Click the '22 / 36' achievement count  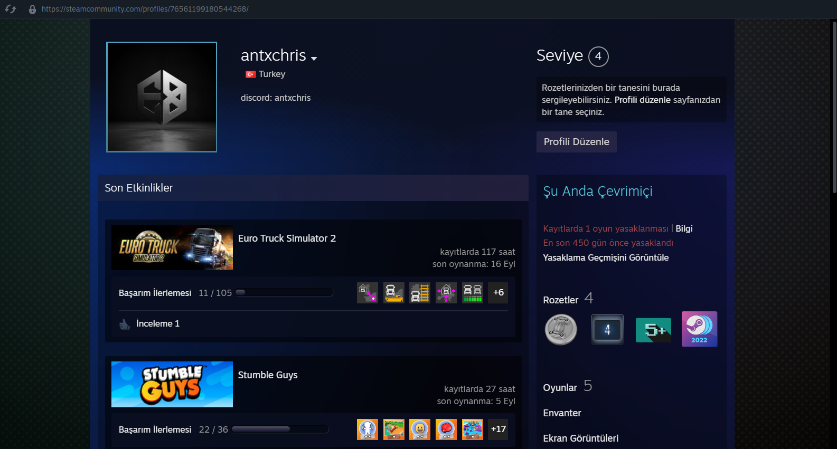pyautogui.click(x=213, y=429)
